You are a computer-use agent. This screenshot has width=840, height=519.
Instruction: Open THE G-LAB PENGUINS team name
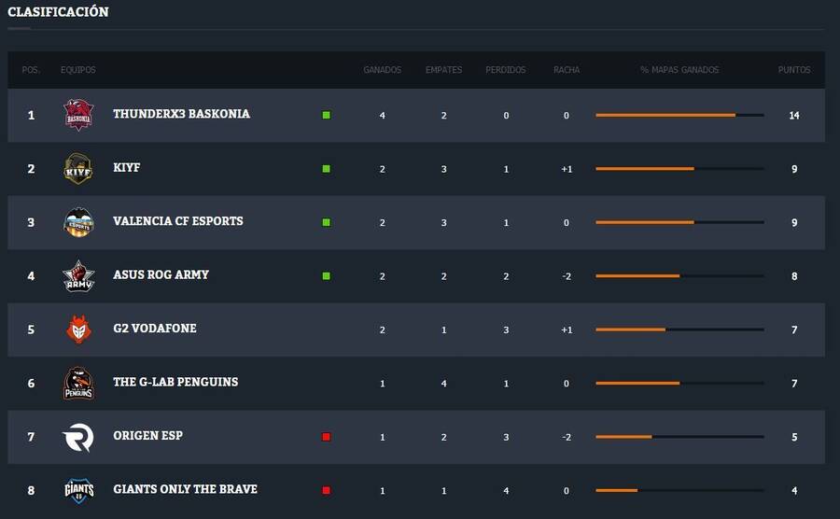[x=175, y=382]
